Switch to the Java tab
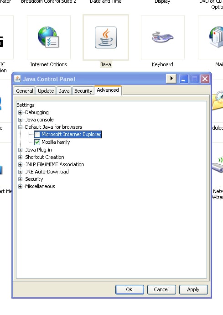Image resolution: width=223 pixels, height=315 pixels. click(x=64, y=91)
